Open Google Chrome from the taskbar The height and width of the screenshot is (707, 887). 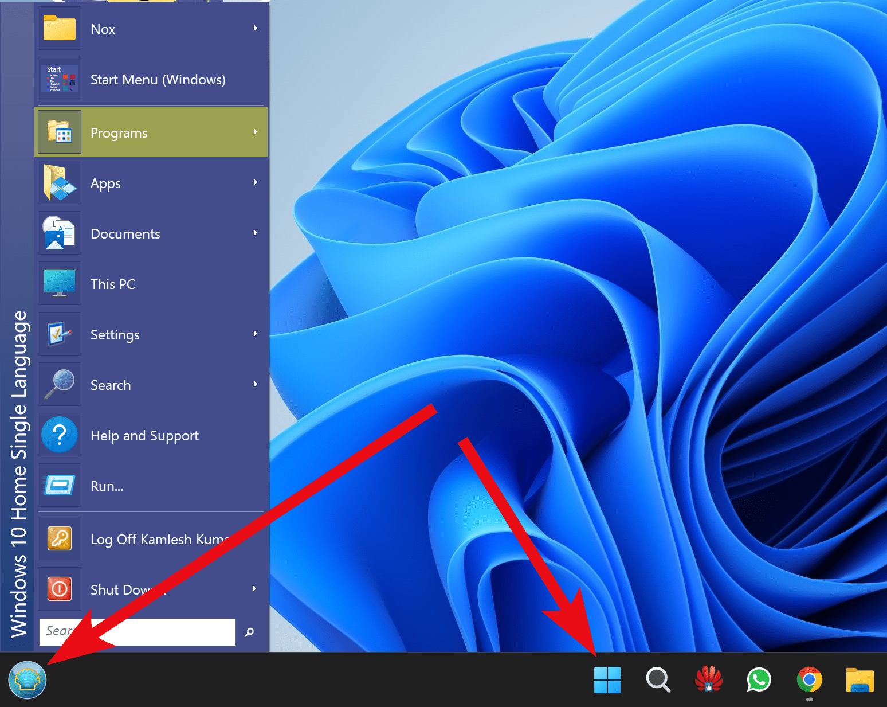(x=809, y=680)
